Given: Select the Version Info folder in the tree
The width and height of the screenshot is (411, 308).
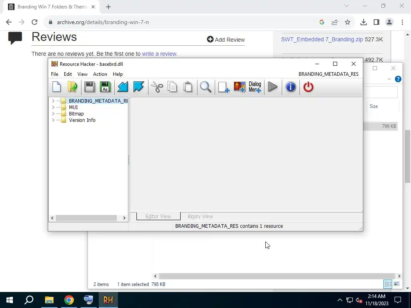Looking at the screenshot, I should click(x=82, y=120).
